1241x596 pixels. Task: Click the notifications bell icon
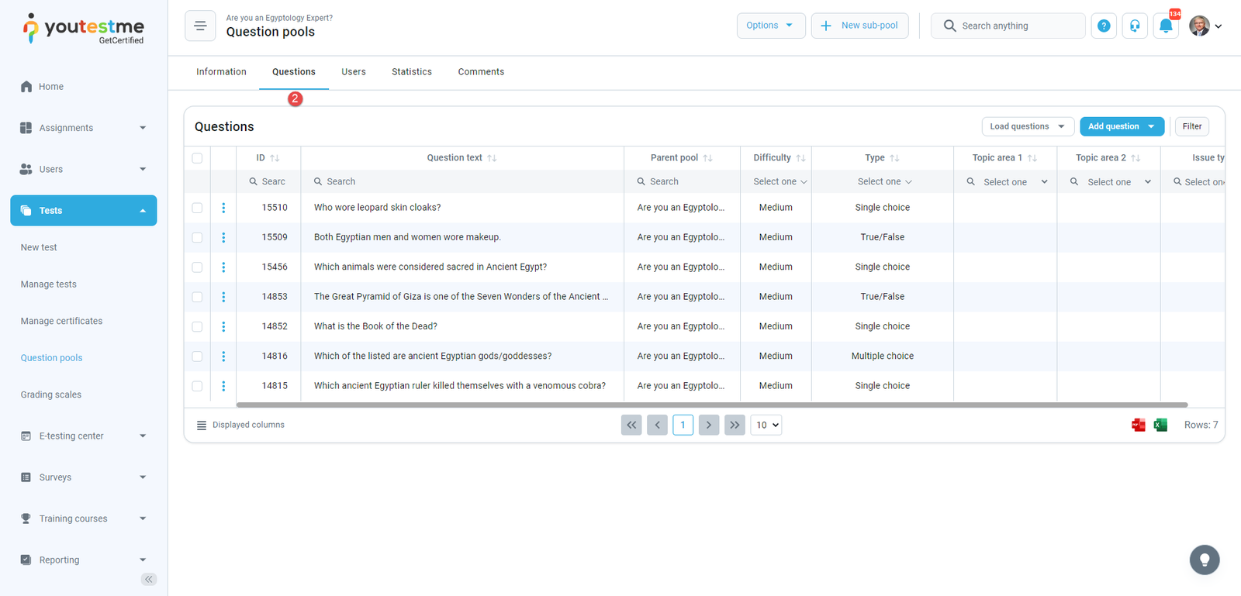point(1165,26)
